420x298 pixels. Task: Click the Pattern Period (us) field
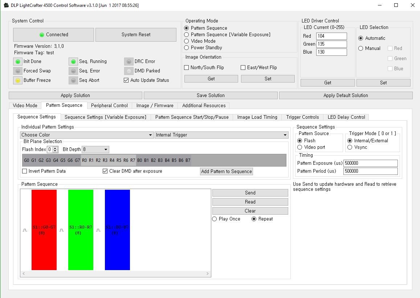tap(370, 171)
